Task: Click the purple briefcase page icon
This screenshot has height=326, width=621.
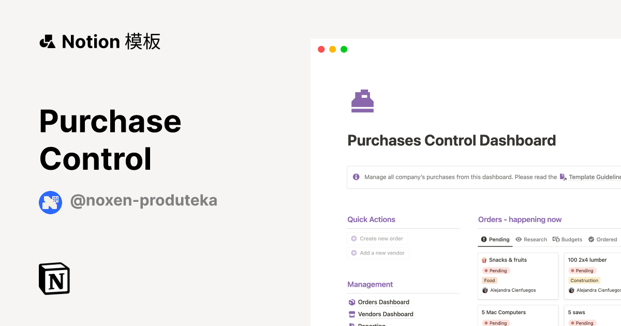Action: click(x=362, y=100)
